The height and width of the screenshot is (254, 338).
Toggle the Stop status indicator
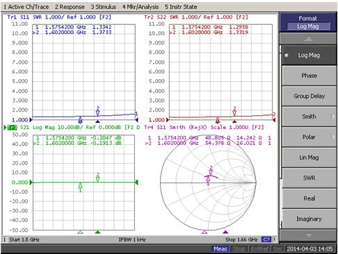239,249
